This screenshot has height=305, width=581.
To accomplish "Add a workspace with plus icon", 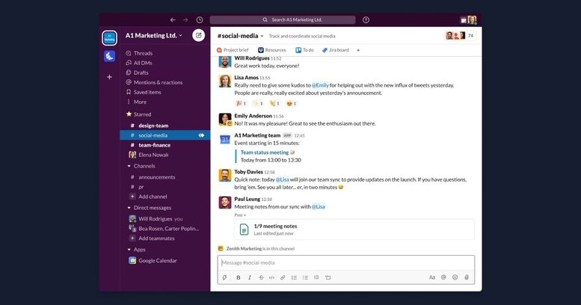I will [x=109, y=77].
